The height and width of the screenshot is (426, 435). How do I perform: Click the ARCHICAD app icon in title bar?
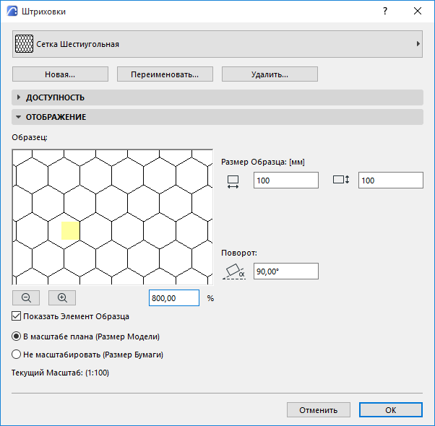point(12,11)
